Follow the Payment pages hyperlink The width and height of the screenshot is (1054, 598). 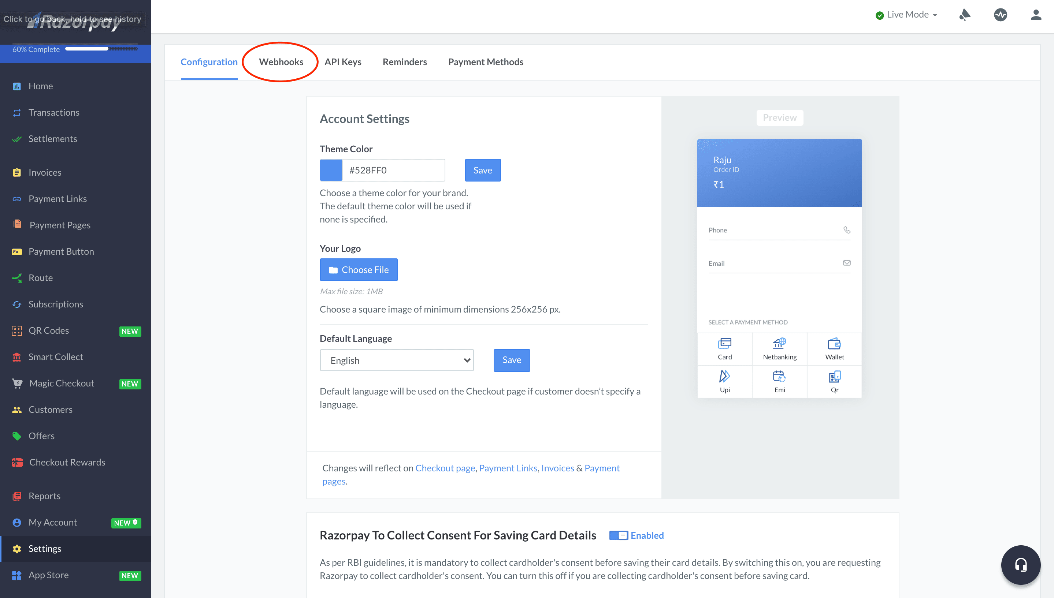point(602,468)
